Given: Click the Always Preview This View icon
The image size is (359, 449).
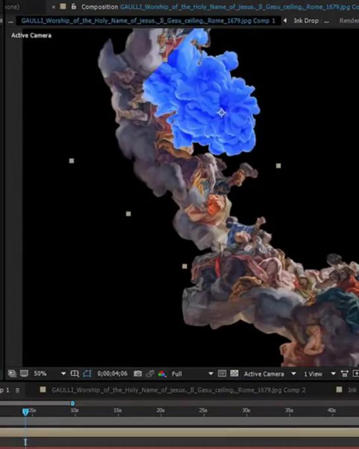Looking at the screenshot, I should (x=12, y=373).
